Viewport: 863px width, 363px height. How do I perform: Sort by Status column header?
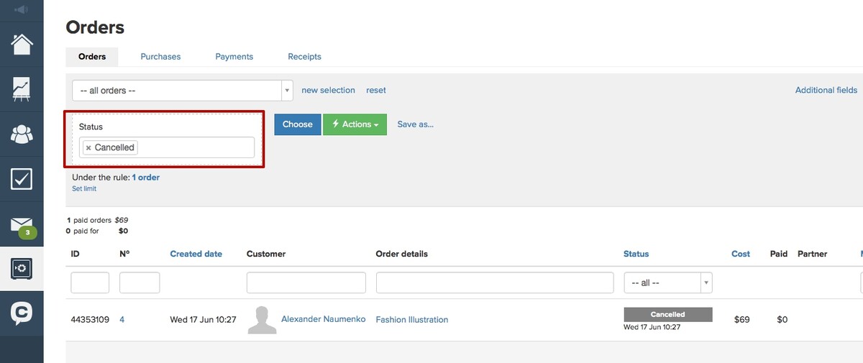coord(636,254)
